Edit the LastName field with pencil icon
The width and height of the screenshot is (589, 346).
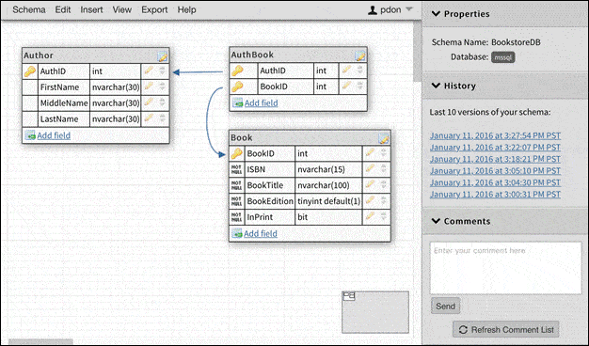click(x=149, y=118)
